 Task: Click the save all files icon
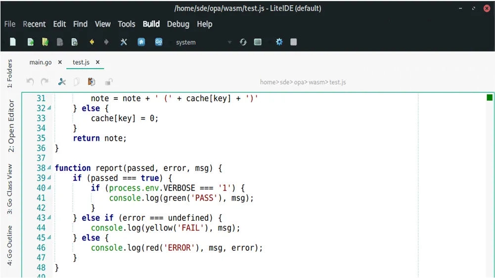pos(75,42)
